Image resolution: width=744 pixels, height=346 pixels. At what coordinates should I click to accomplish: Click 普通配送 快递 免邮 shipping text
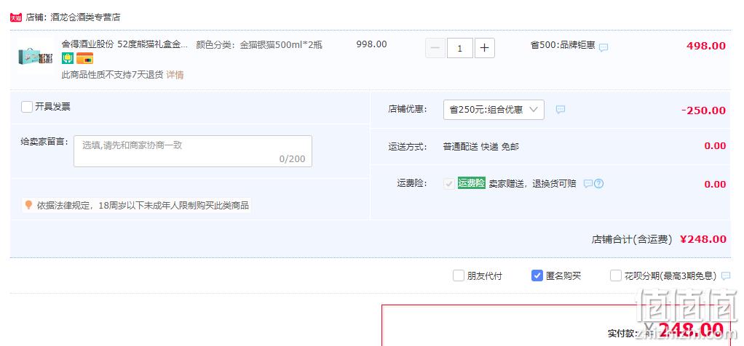pyautogui.click(x=481, y=147)
